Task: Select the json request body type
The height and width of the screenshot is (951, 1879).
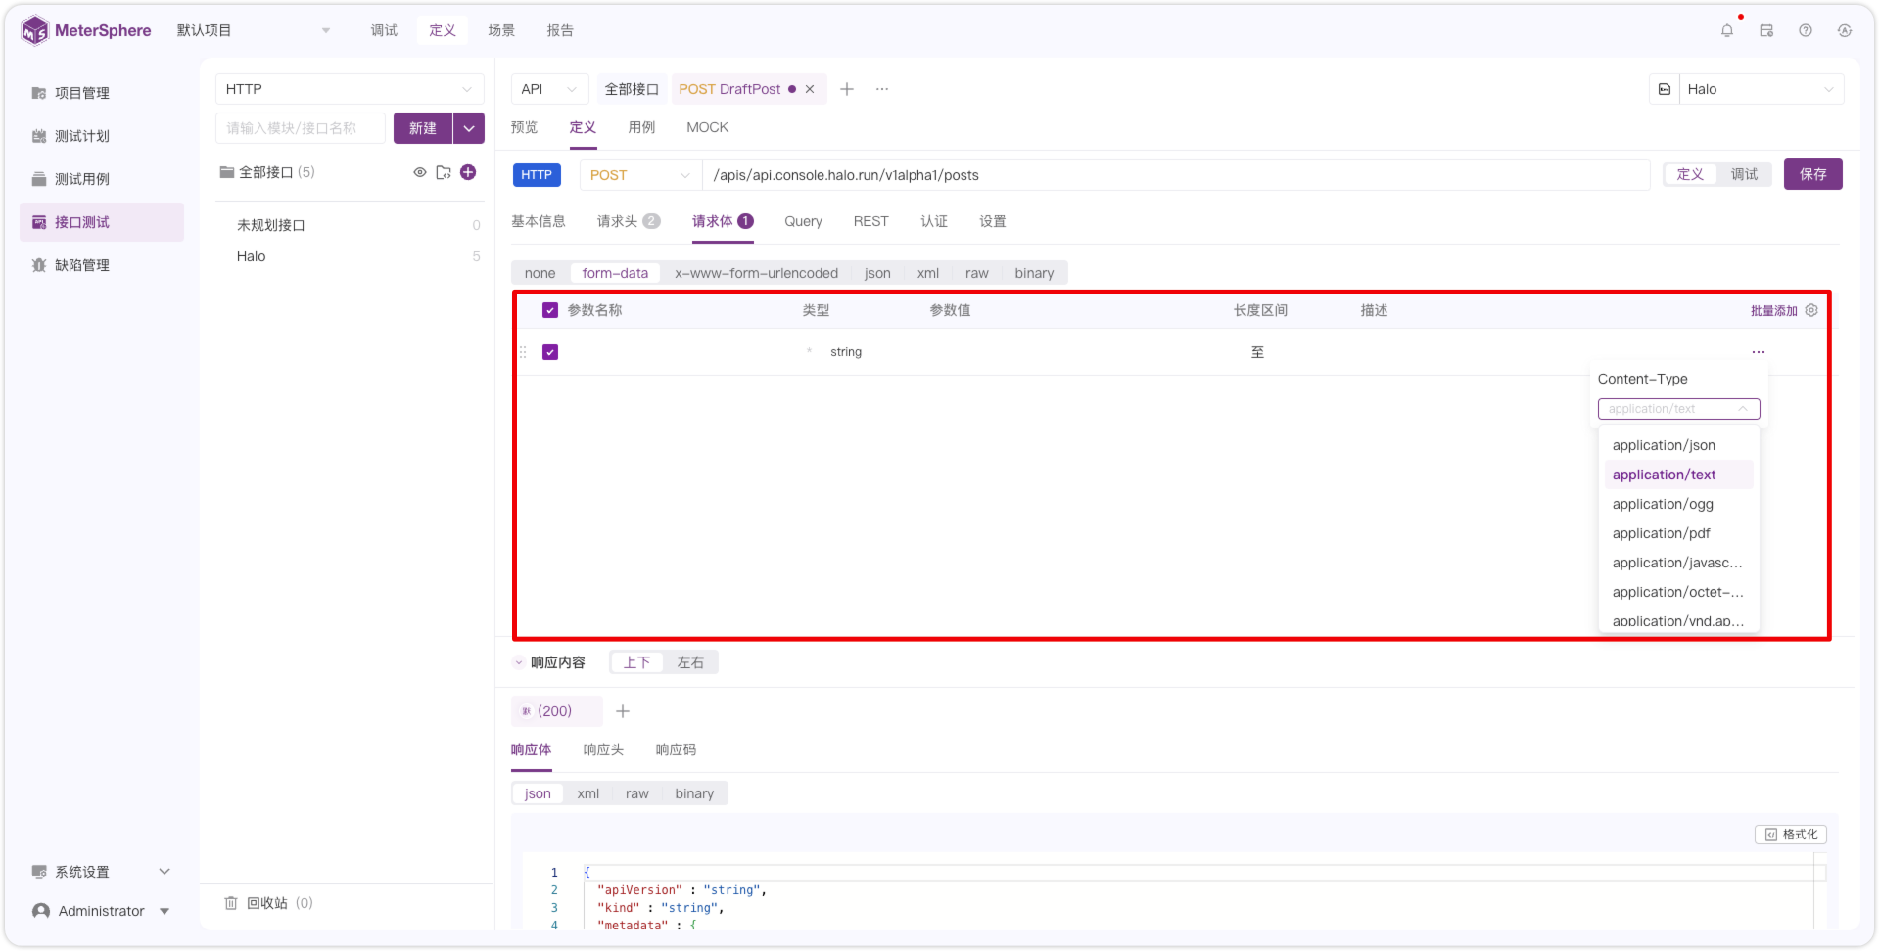Action: tap(877, 273)
